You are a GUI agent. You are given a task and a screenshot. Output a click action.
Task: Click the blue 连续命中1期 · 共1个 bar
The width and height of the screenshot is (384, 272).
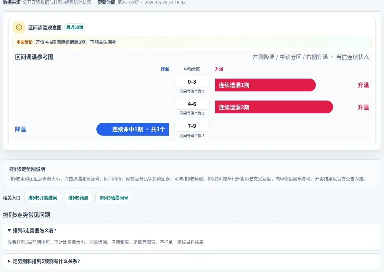[x=133, y=129]
